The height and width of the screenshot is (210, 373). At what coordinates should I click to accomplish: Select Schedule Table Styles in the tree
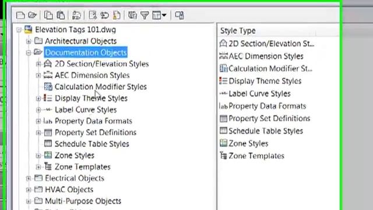(x=92, y=144)
